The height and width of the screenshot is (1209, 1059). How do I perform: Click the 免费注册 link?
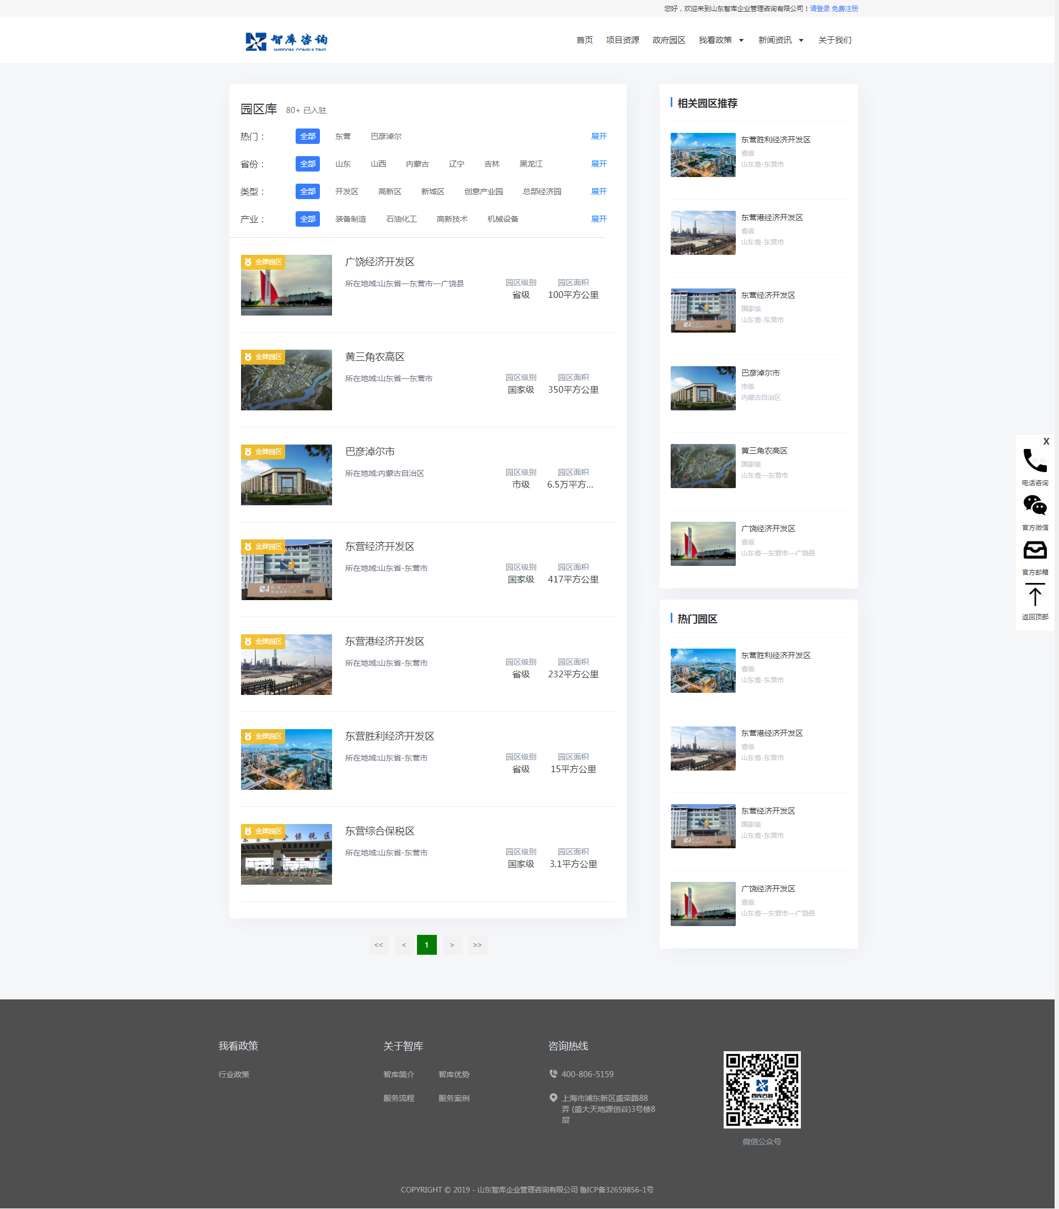pos(844,8)
